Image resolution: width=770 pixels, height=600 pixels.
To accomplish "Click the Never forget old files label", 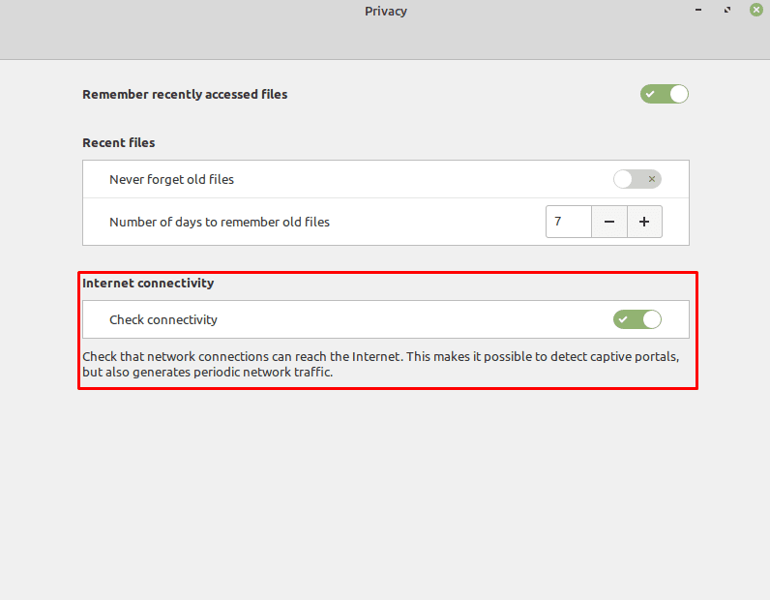I will point(171,179).
